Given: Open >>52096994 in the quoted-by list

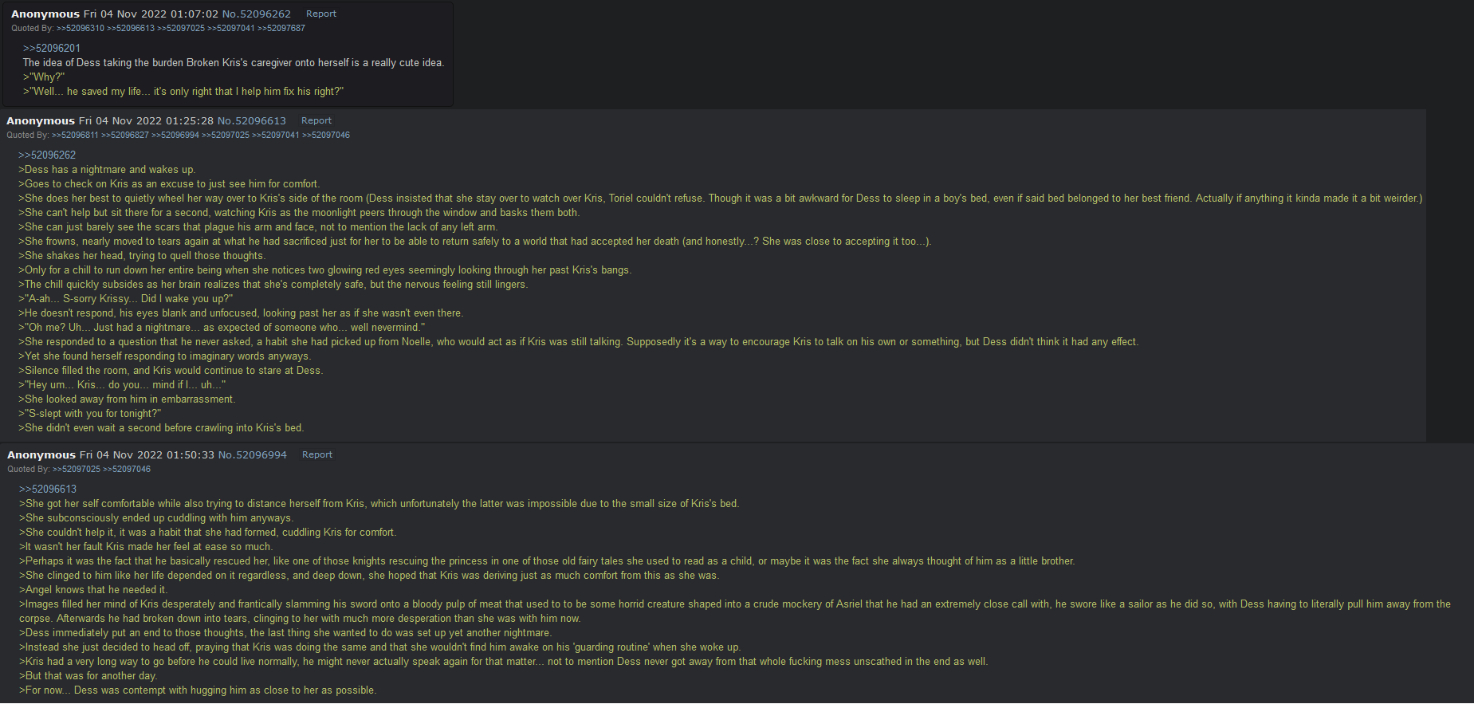Looking at the screenshot, I should [x=175, y=135].
